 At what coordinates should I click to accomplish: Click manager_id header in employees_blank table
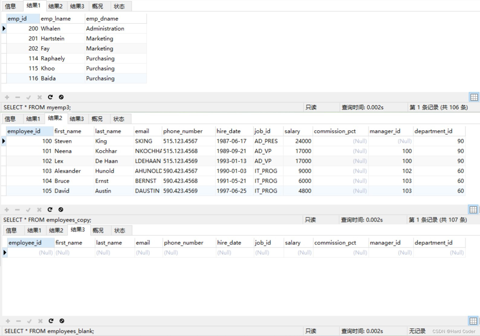391,243
